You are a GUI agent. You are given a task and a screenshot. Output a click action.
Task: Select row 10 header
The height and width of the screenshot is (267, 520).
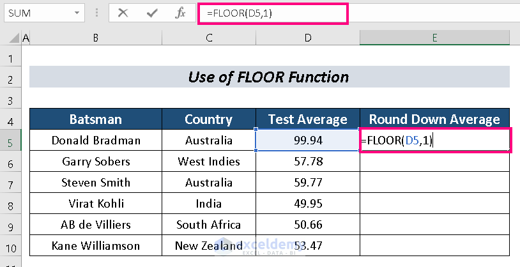tap(10, 246)
